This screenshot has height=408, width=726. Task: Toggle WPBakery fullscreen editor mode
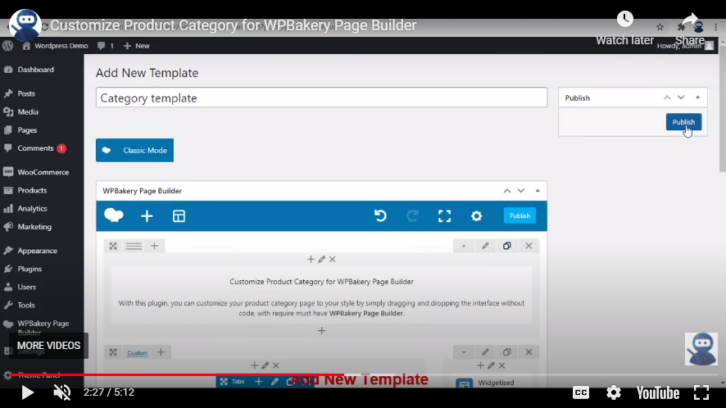click(444, 215)
